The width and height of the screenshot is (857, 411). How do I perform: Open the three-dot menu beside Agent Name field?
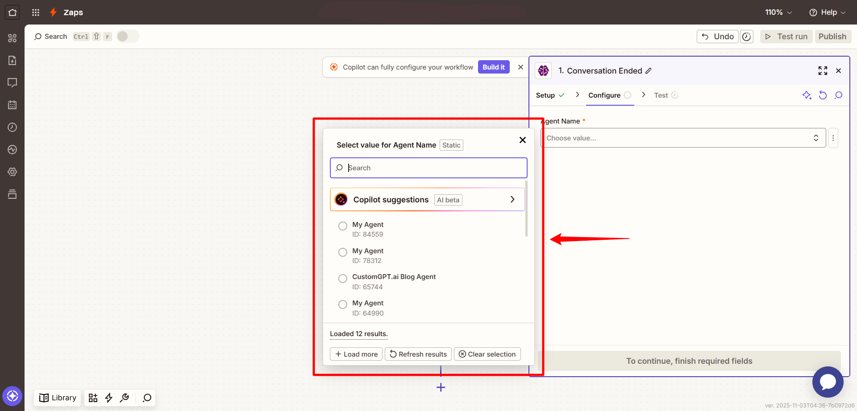[x=833, y=138]
